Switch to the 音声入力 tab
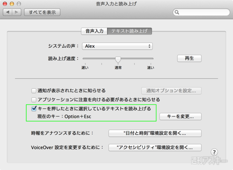The height and width of the screenshot is (170, 233). click(94, 31)
